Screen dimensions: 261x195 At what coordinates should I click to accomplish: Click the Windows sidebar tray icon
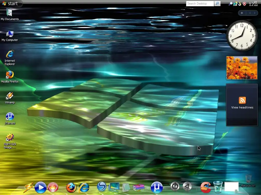click(235, 4)
